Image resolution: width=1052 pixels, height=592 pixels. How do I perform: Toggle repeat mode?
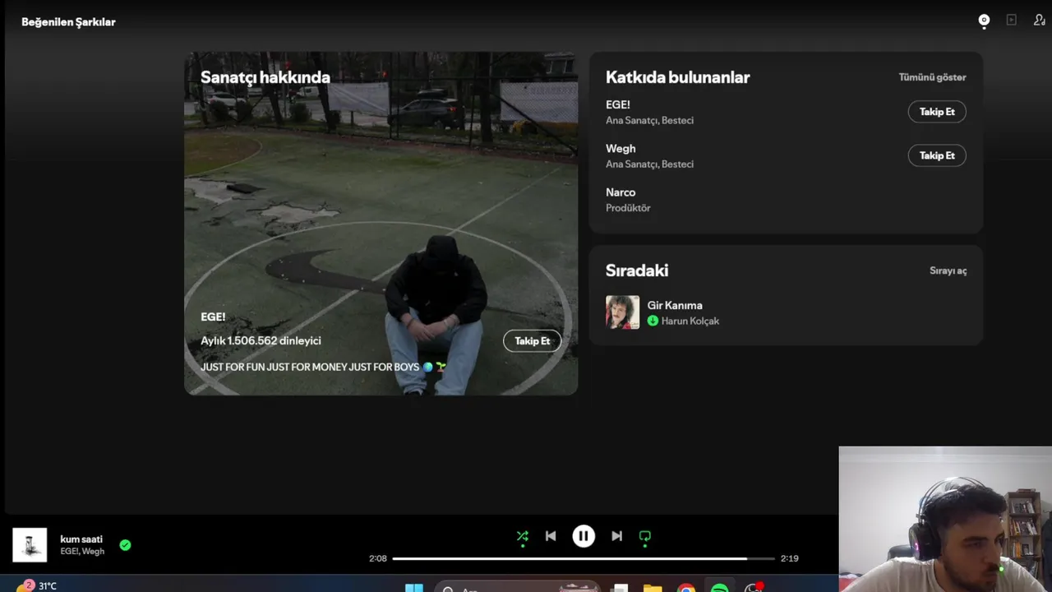645,536
